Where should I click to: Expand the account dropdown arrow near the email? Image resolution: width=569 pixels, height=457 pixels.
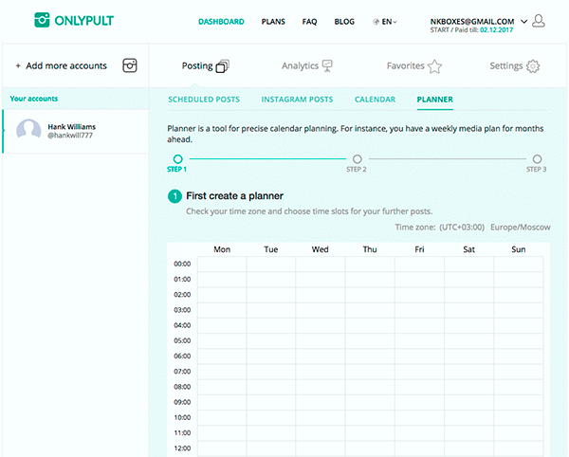click(x=524, y=22)
